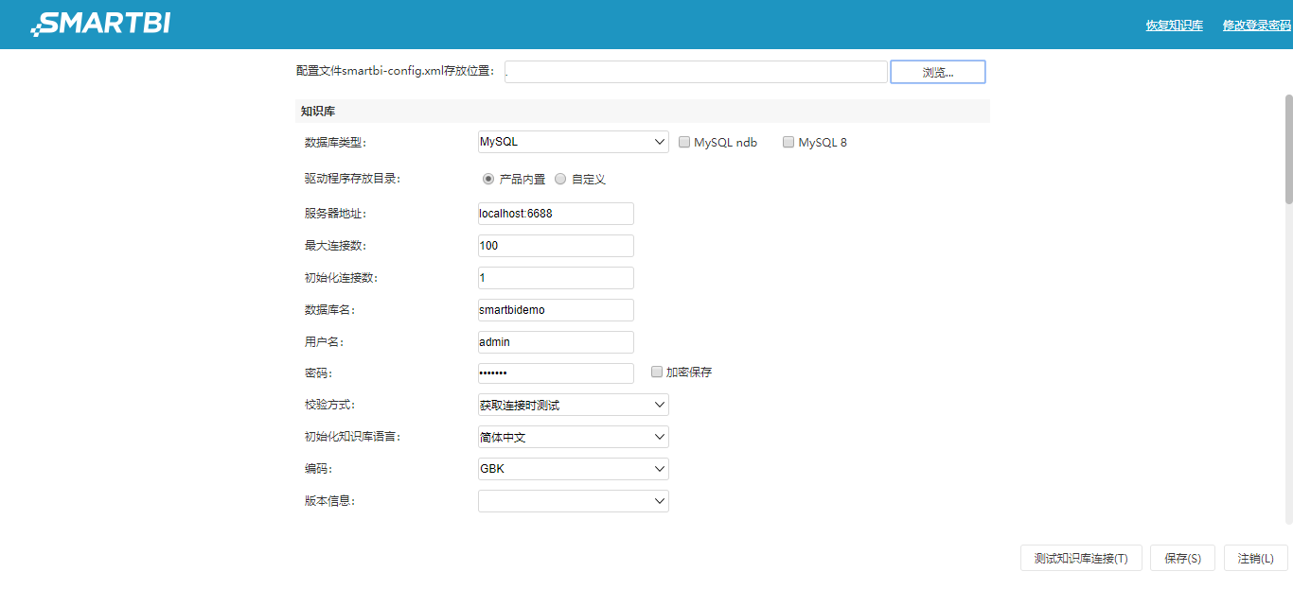The image size is (1293, 589).
Task: Select the 产品内置 radio option
Action: 488,179
